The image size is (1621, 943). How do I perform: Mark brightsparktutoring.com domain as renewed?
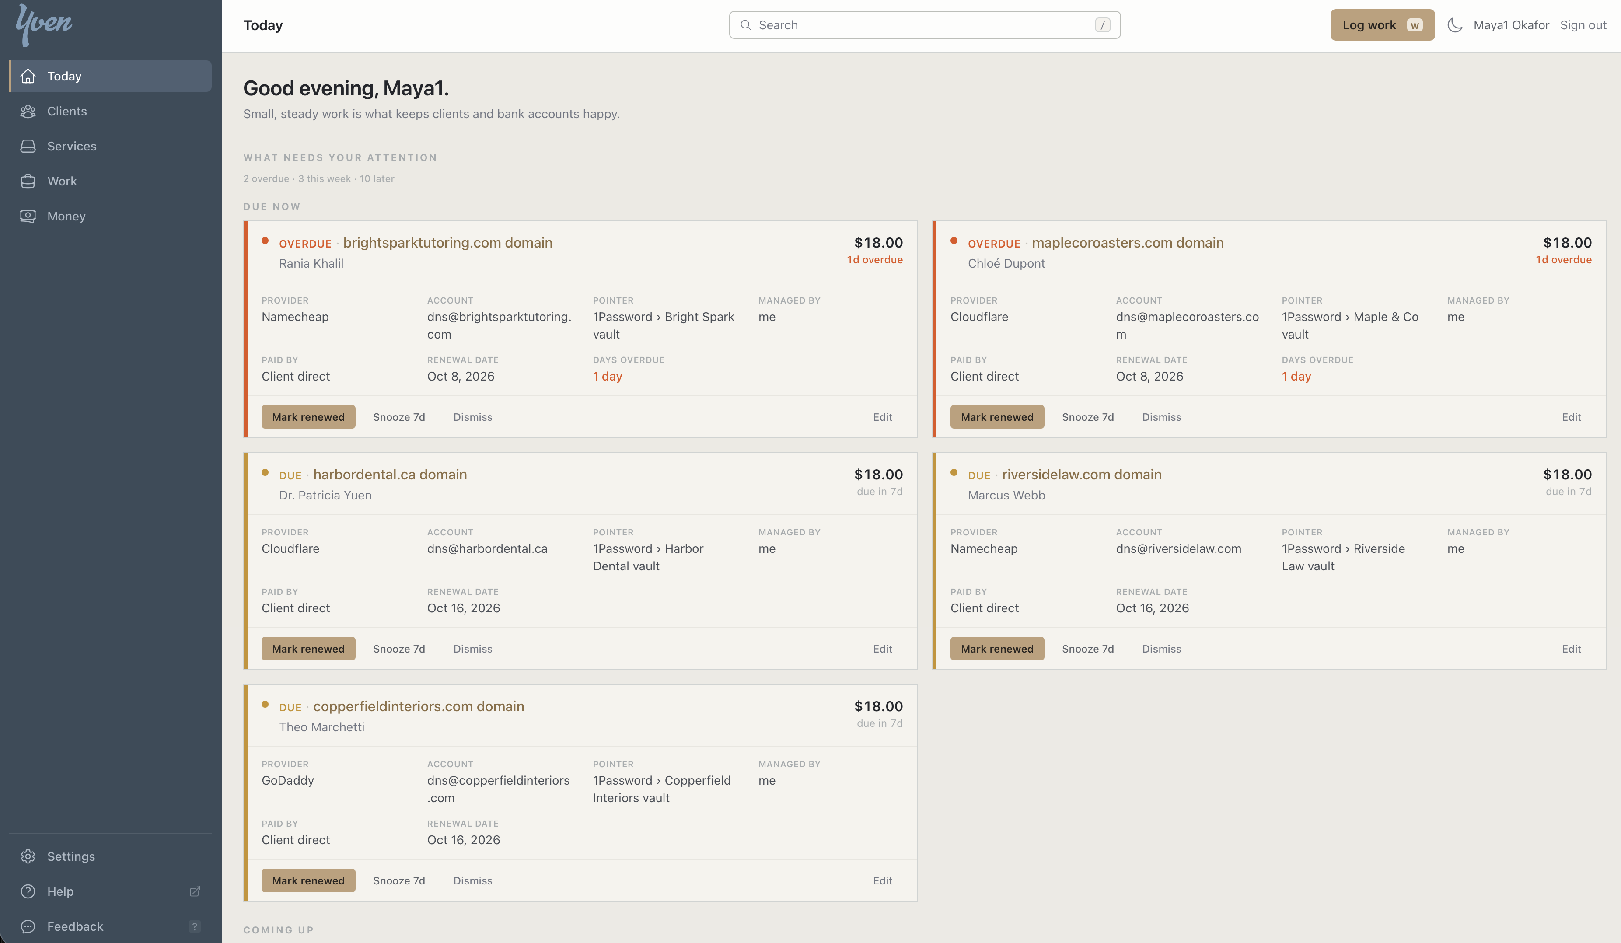point(308,417)
